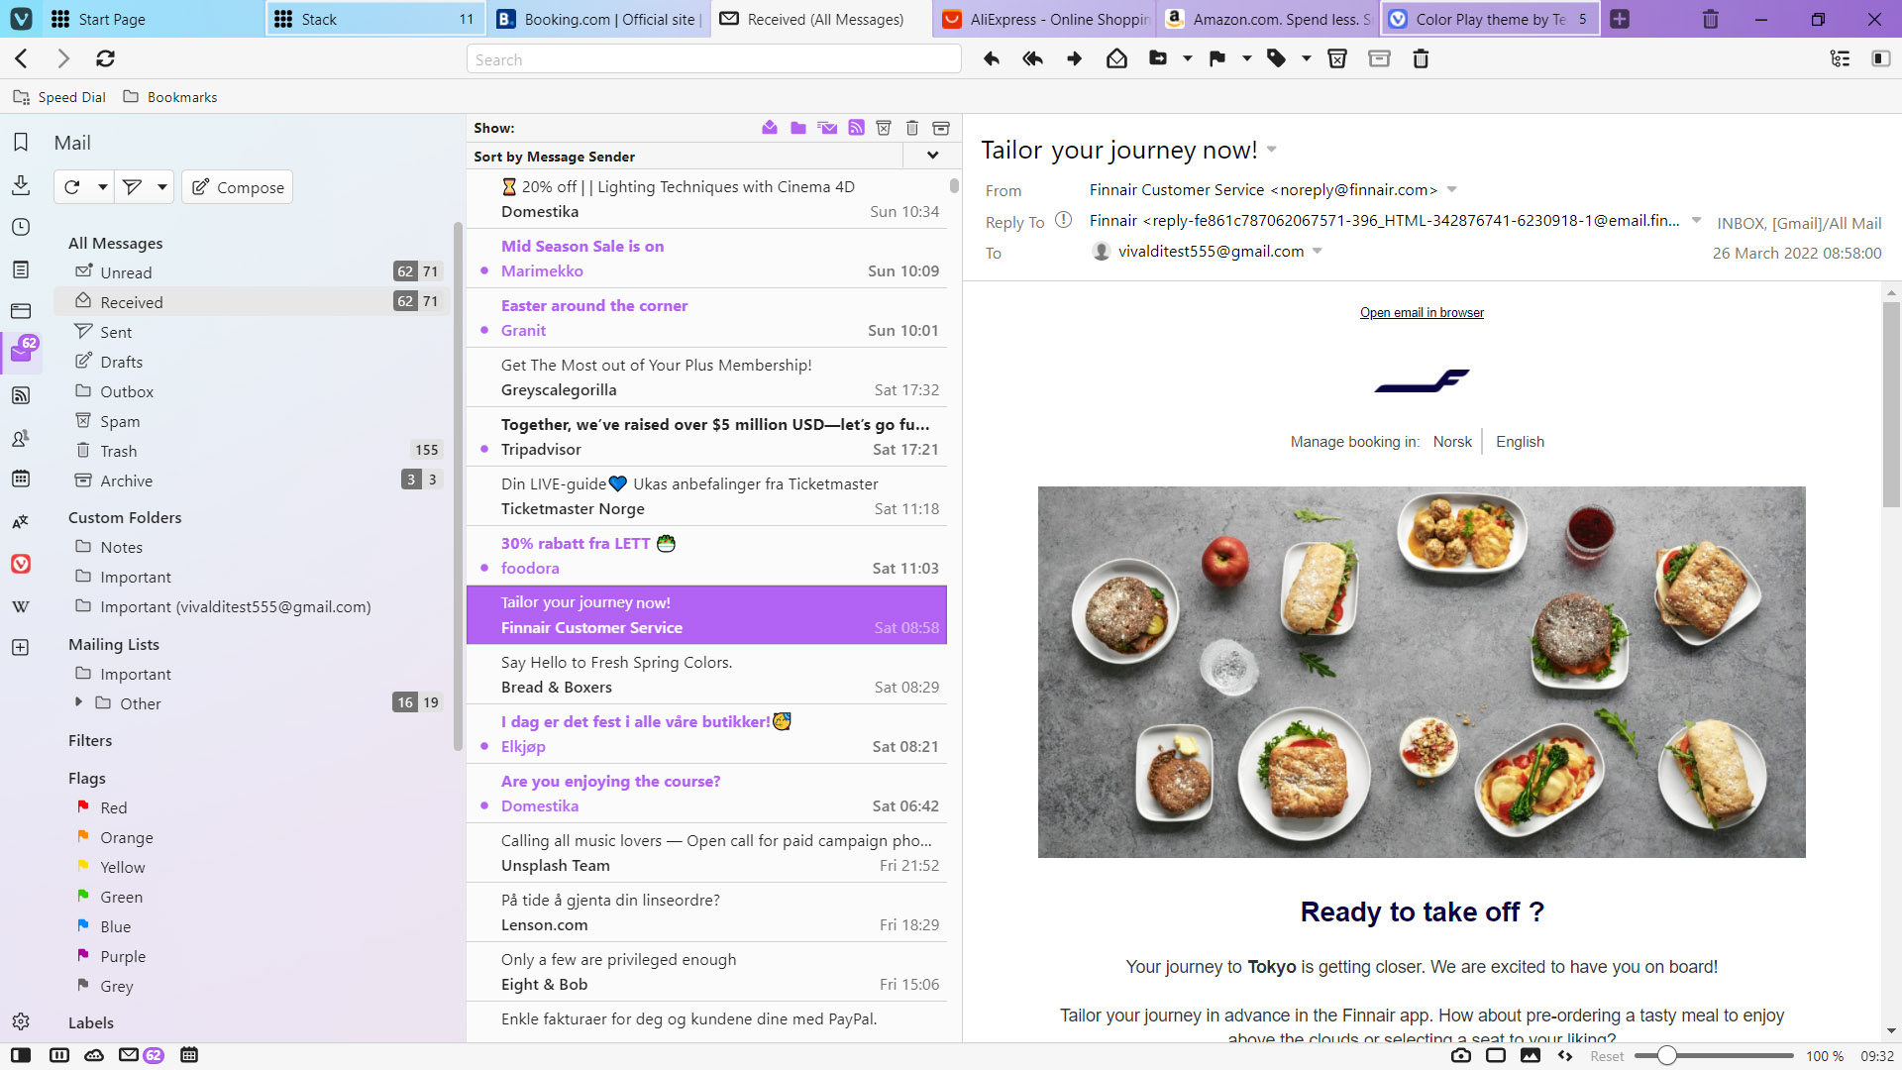Reload the page with refresh icon

[x=105, y=59]
